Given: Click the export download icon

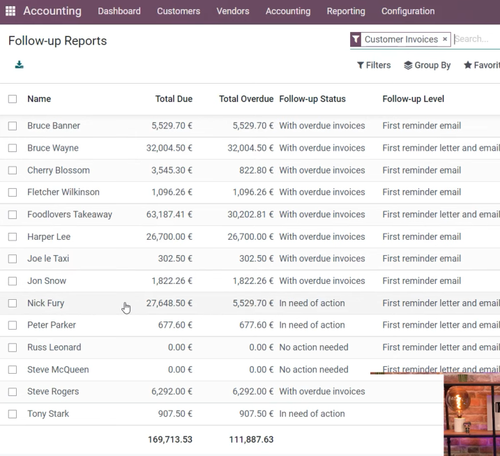Looking at the screenshot, I should [19, 65].
